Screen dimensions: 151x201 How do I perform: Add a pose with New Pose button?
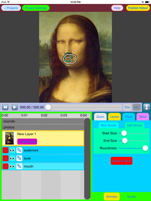(x=27, y=141)
